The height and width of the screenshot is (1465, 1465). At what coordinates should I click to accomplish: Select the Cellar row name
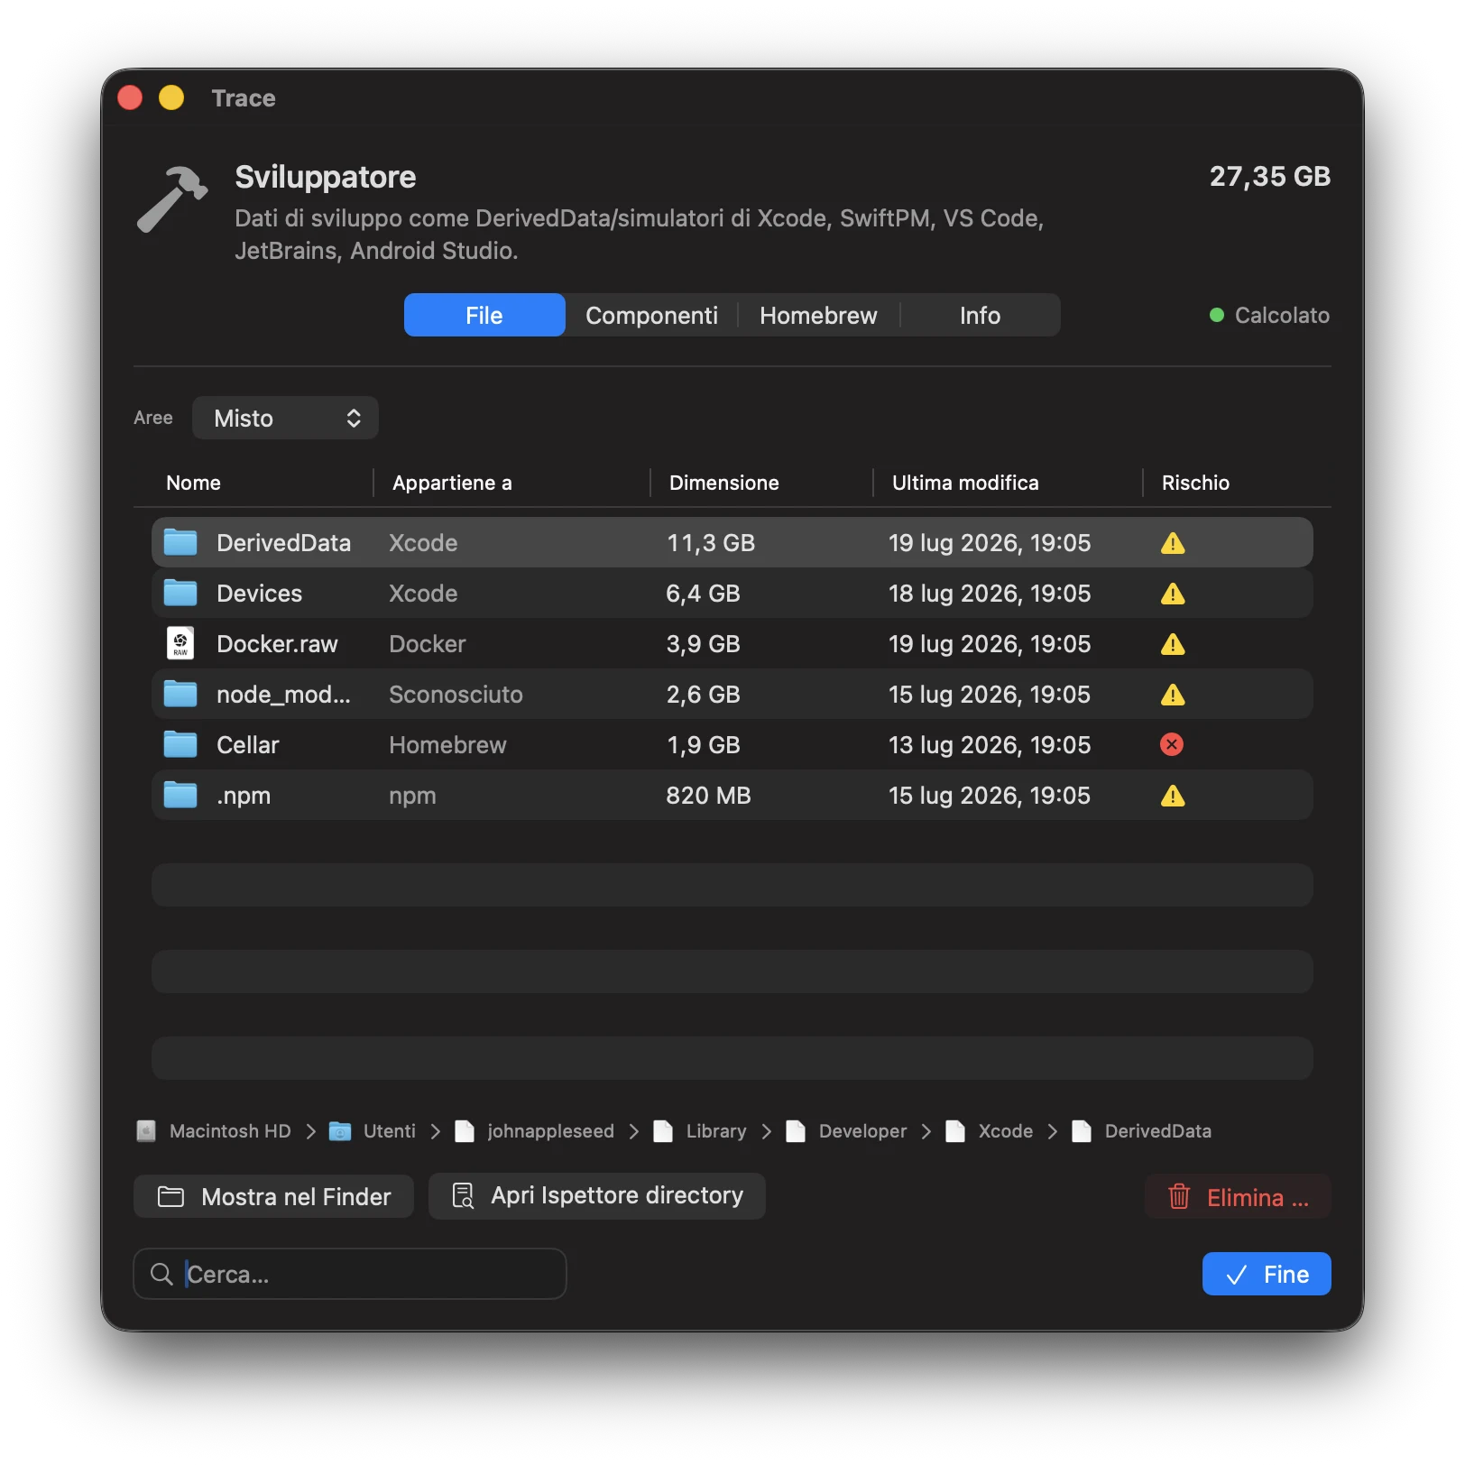pos(247,745)
